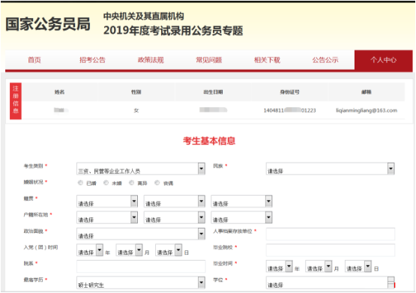Open the third 籍贯 dropdown

pos(241,202)
